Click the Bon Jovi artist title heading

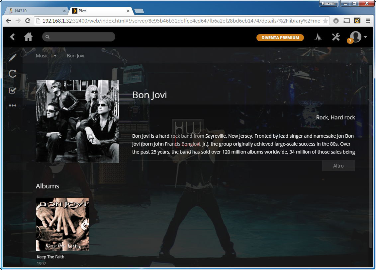click(x=149, y=95)
